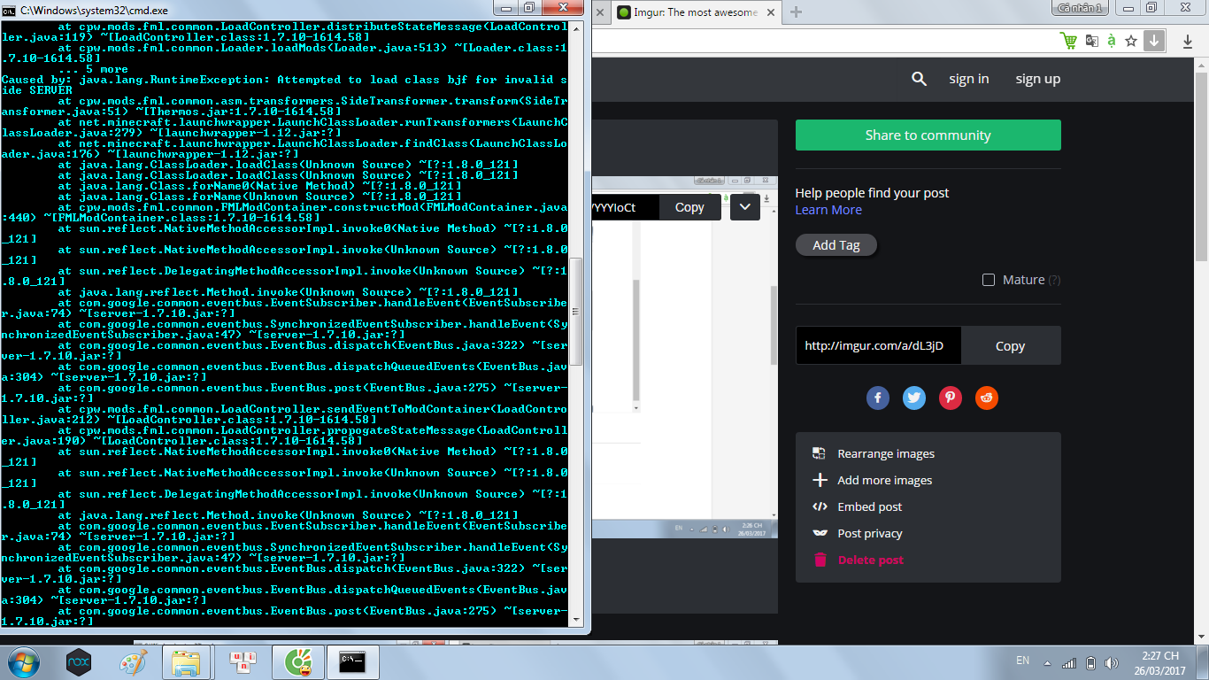1209x680 pixels.
Task: Close the Imgur browser tab
Action: tap(771, 12)
